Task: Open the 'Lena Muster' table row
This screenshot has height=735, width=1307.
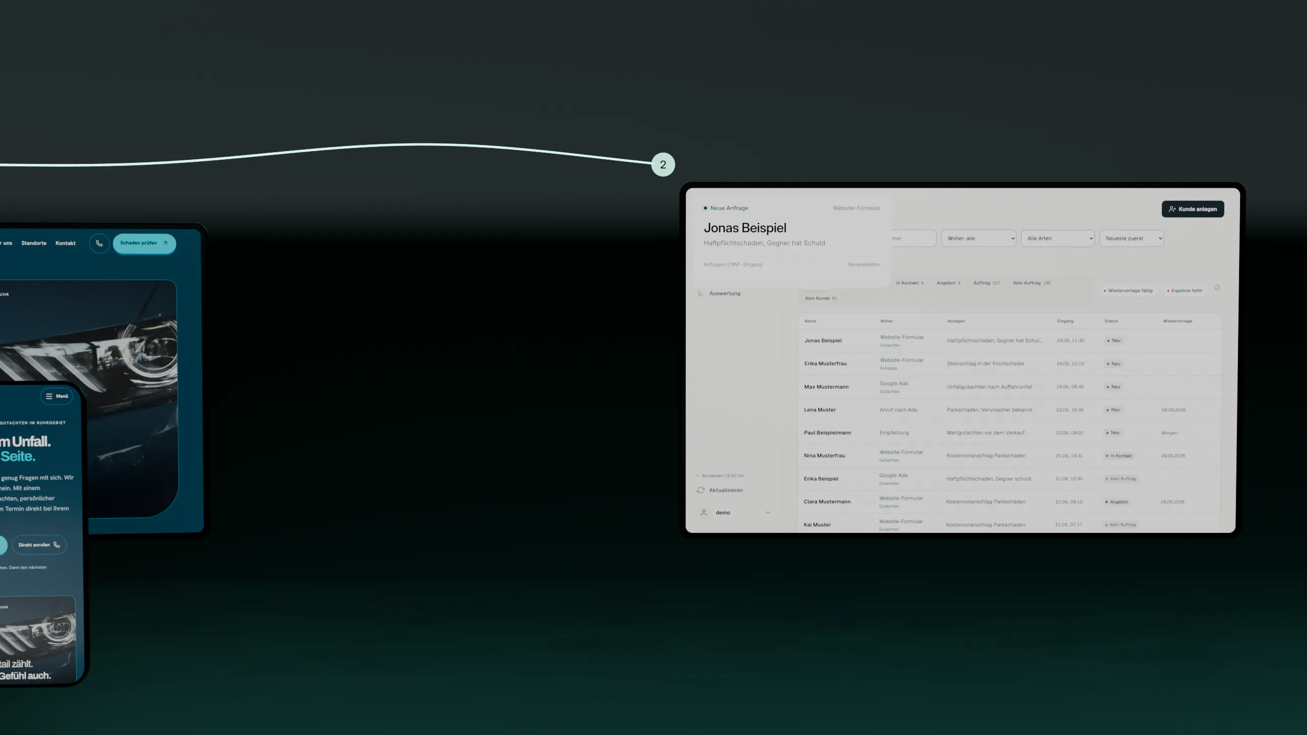Action: pyautogui.click(x=1010, y=410)
